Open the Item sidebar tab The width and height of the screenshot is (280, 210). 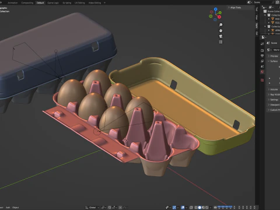pyautogui.click(x=257, y=26)
